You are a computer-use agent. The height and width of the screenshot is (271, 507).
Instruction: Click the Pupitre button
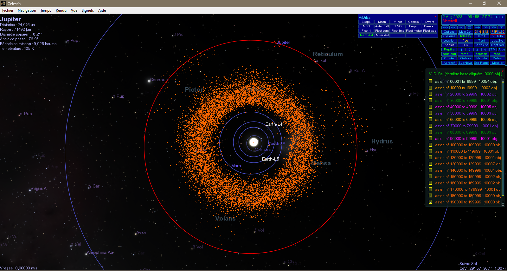pyautogui.click(x=449, y=50)
